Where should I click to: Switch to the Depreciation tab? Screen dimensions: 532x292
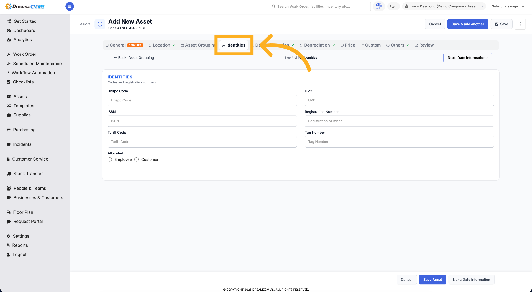tap(317, 45)
